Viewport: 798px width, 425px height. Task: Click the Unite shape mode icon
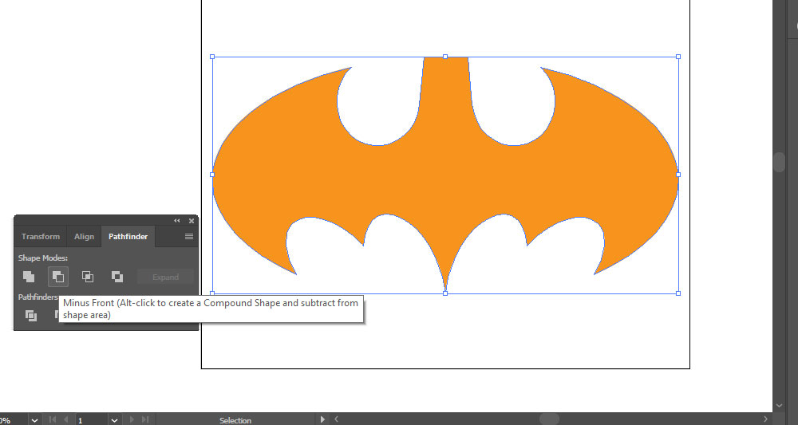(x=29, y=277)
